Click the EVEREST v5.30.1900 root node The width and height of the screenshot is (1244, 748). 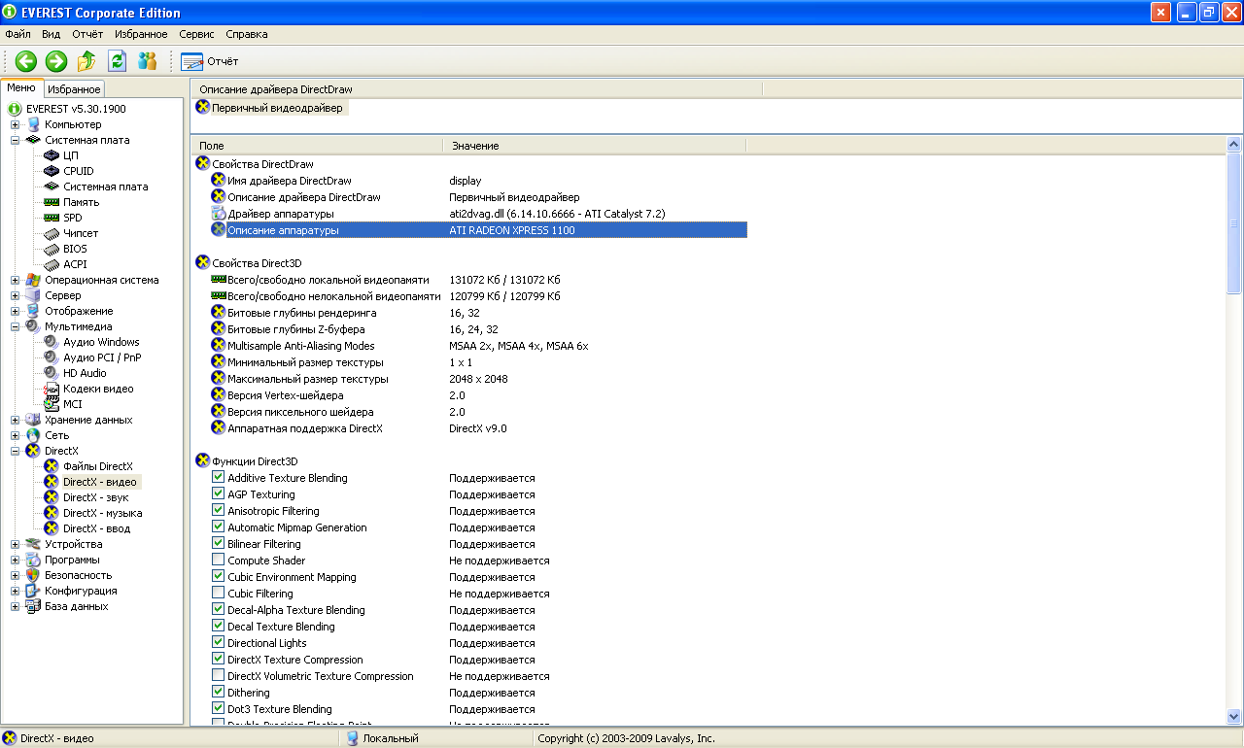pos(76,109)
